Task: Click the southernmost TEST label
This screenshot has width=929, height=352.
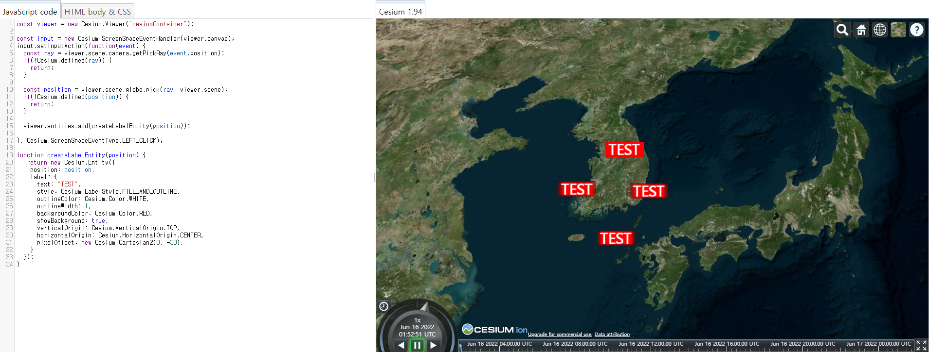Action: [616, 238]
